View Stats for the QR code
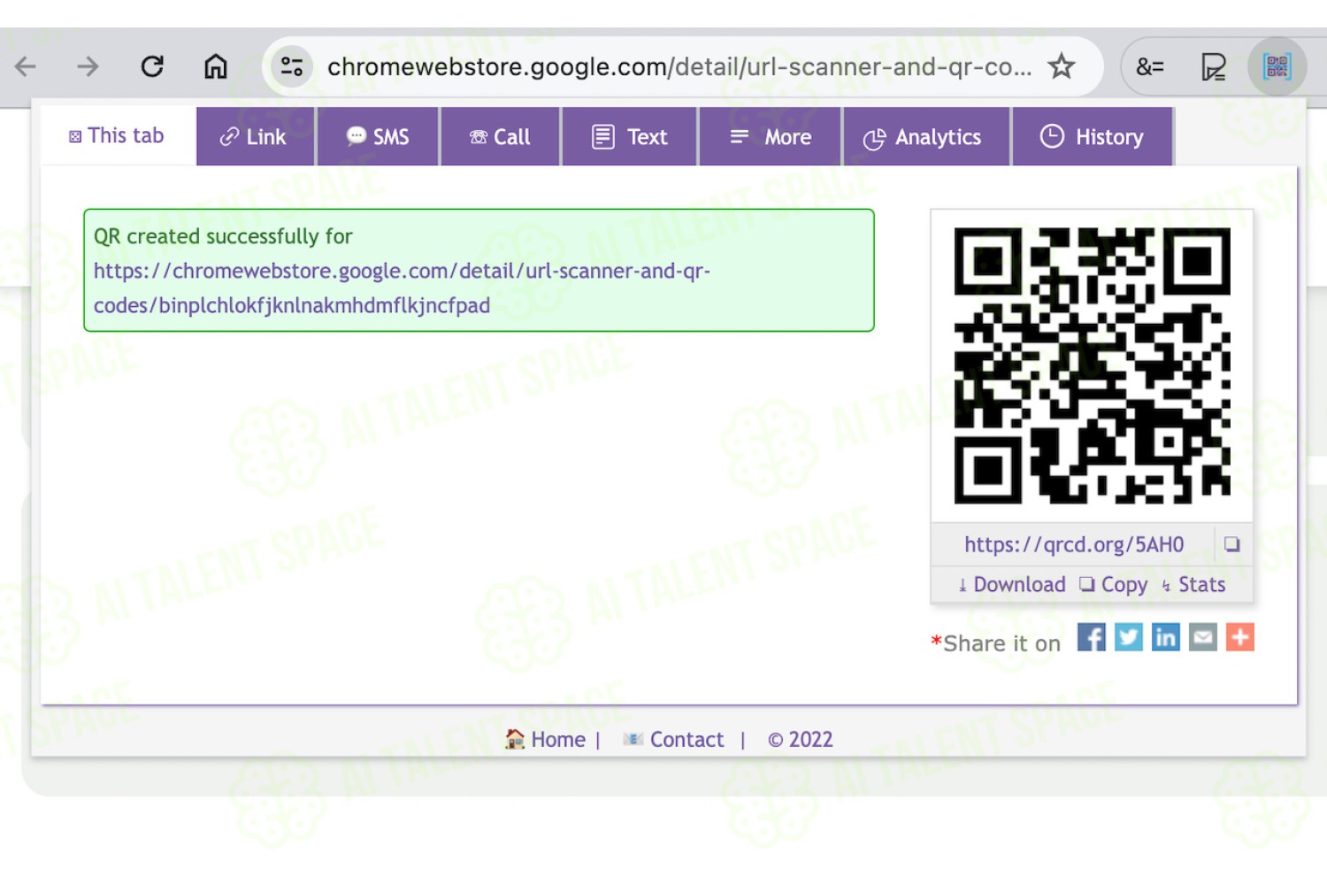The height and width of the screenshot is (885, 1327). pyautogui.click(x=1193, y=585)
